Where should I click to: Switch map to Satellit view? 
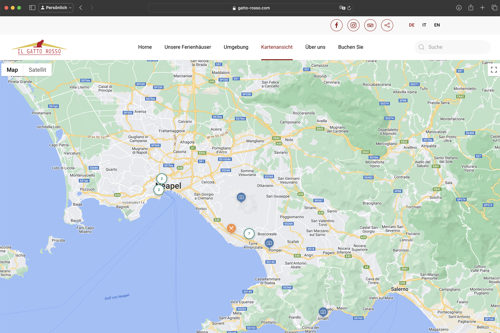[37, 70]
